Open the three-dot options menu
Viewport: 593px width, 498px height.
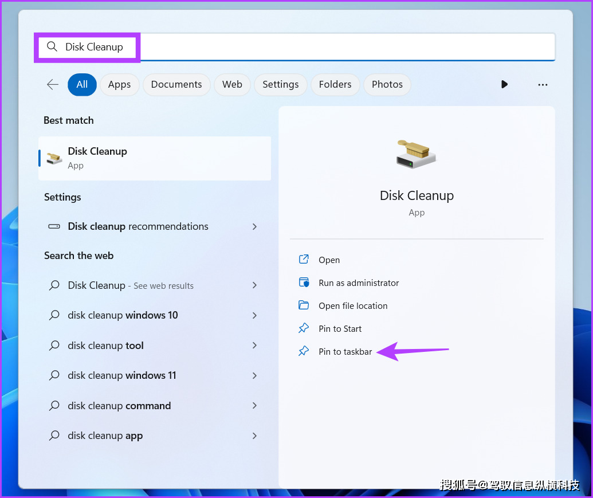pyautogui.click(x=543, y=85)
